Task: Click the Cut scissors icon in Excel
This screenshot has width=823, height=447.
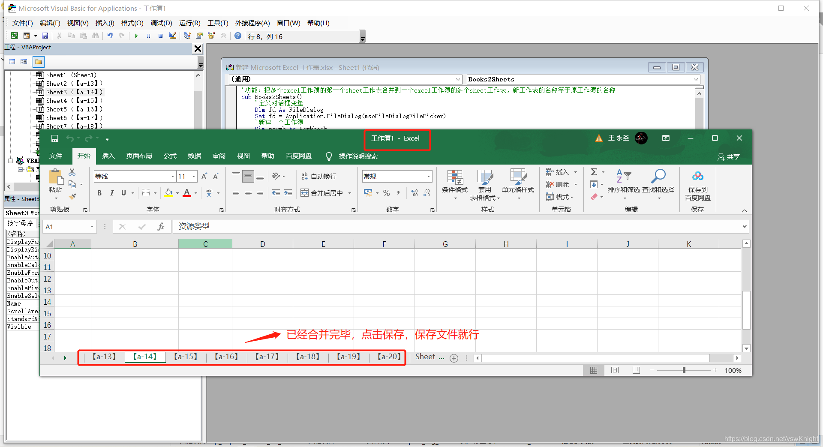Action: [72, 172]
